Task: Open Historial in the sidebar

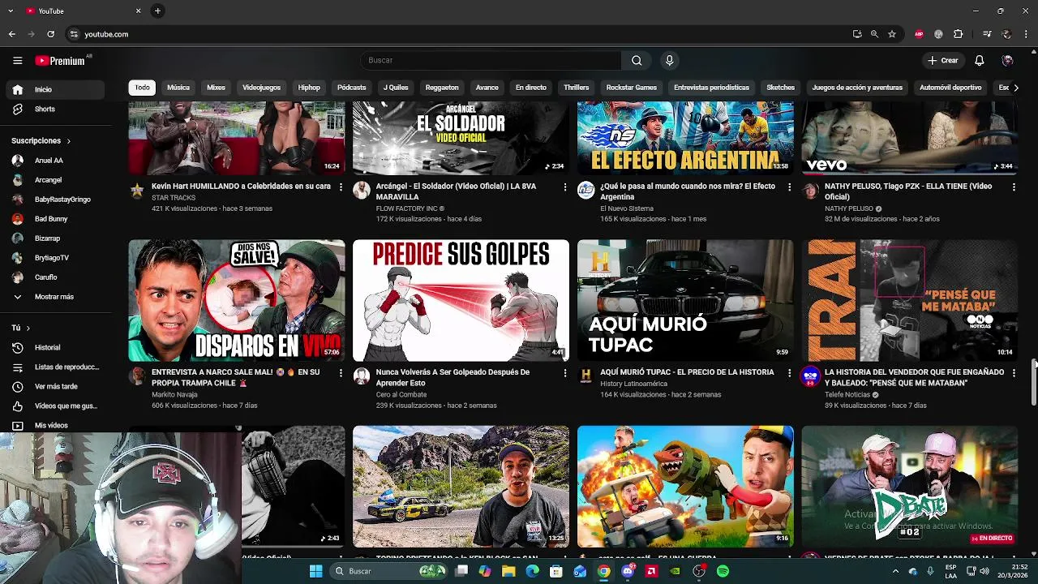Action: coord(55,347)
